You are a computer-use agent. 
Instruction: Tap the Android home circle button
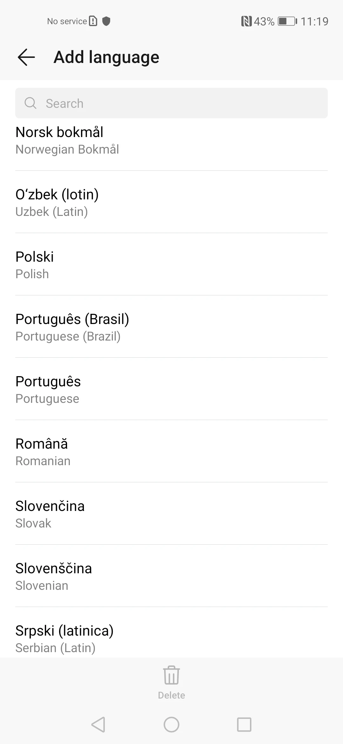click(171, 725)
